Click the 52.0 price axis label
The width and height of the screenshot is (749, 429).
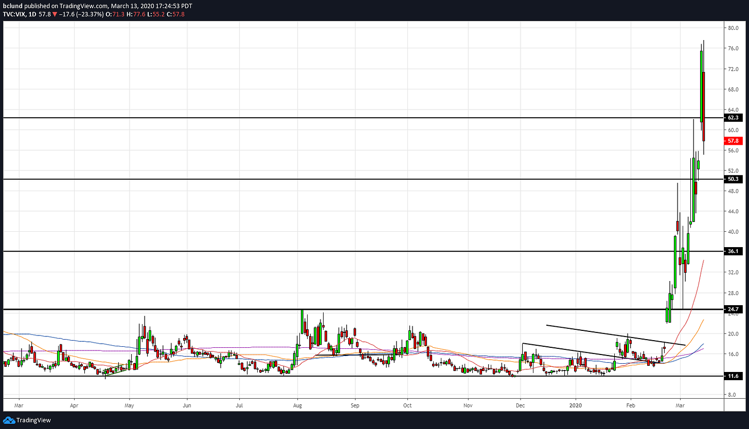click(x=734, y=171)
